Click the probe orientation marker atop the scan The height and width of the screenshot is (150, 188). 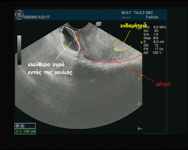pos(98,24)
